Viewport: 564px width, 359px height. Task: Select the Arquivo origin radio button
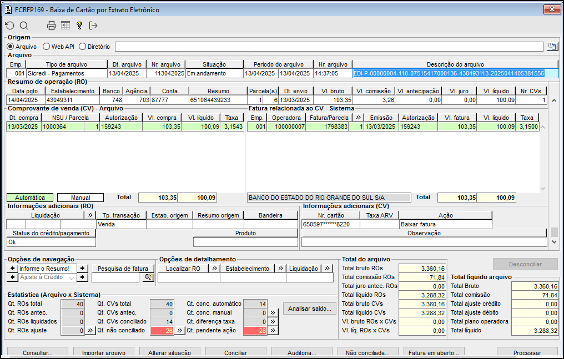point(11,47)
